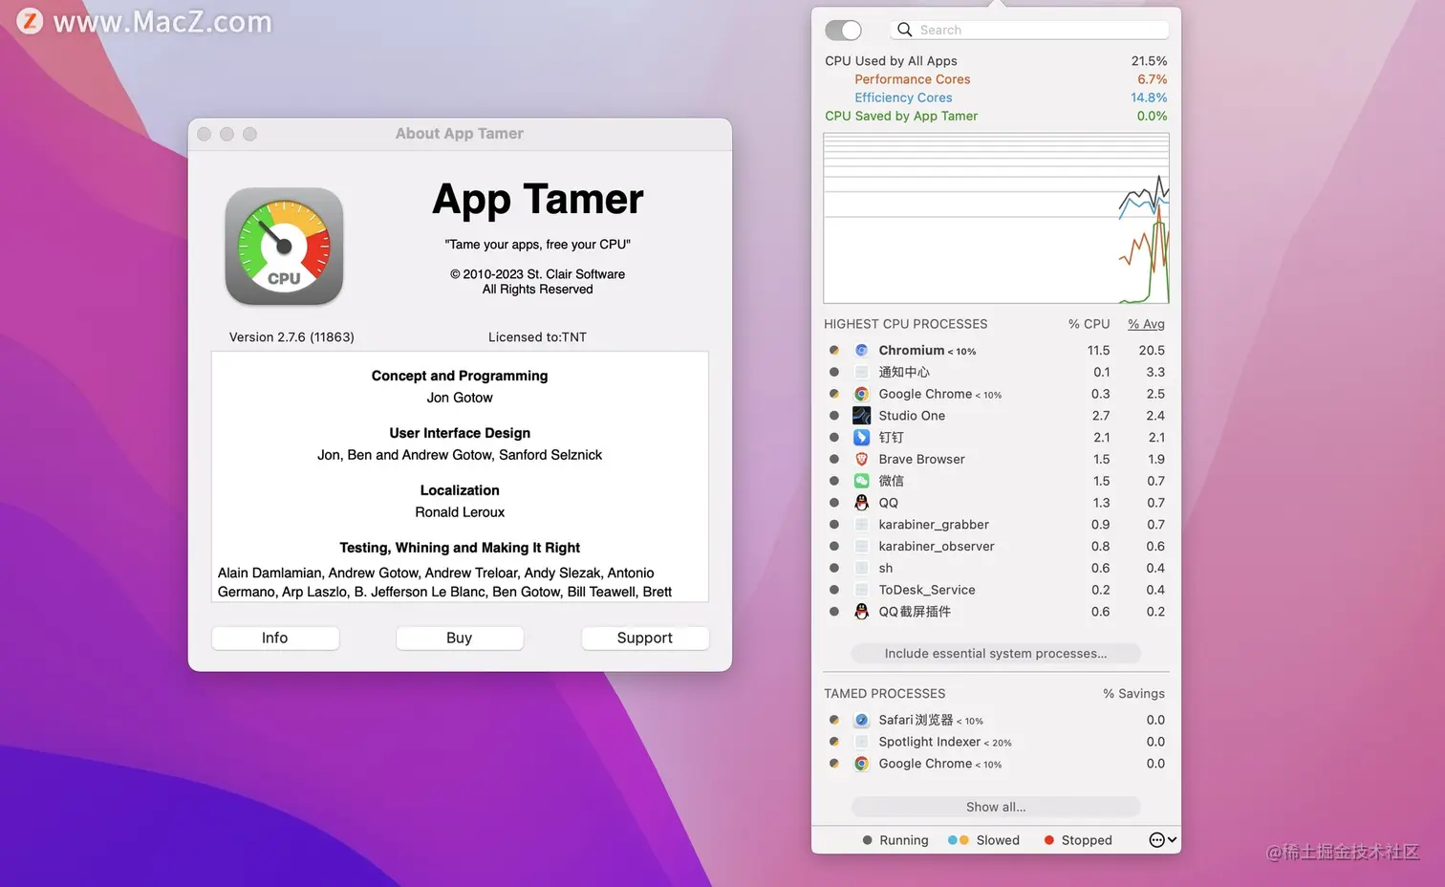Click the sh process icon
The image size is (1445, 887).
click(x=861, y=568)
